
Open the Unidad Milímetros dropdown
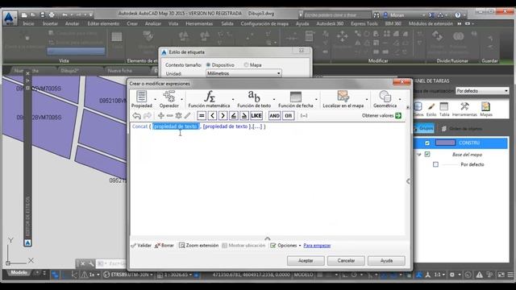[243, 73]
